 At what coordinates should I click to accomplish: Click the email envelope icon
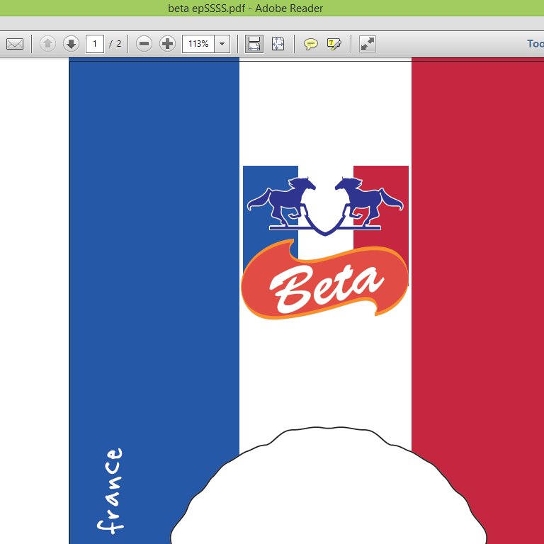pos(15,44)
